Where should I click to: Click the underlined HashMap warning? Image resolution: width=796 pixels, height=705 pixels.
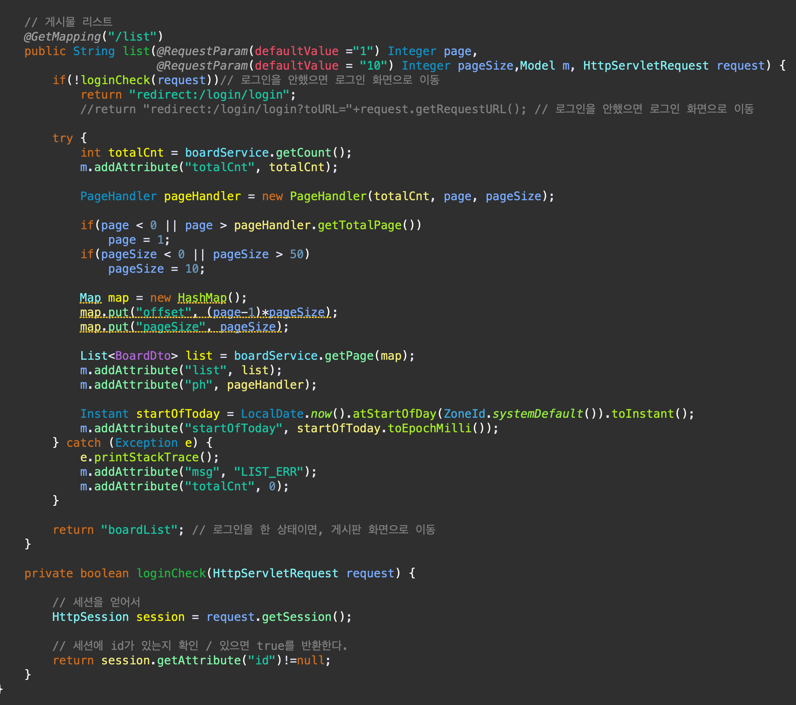202,298
